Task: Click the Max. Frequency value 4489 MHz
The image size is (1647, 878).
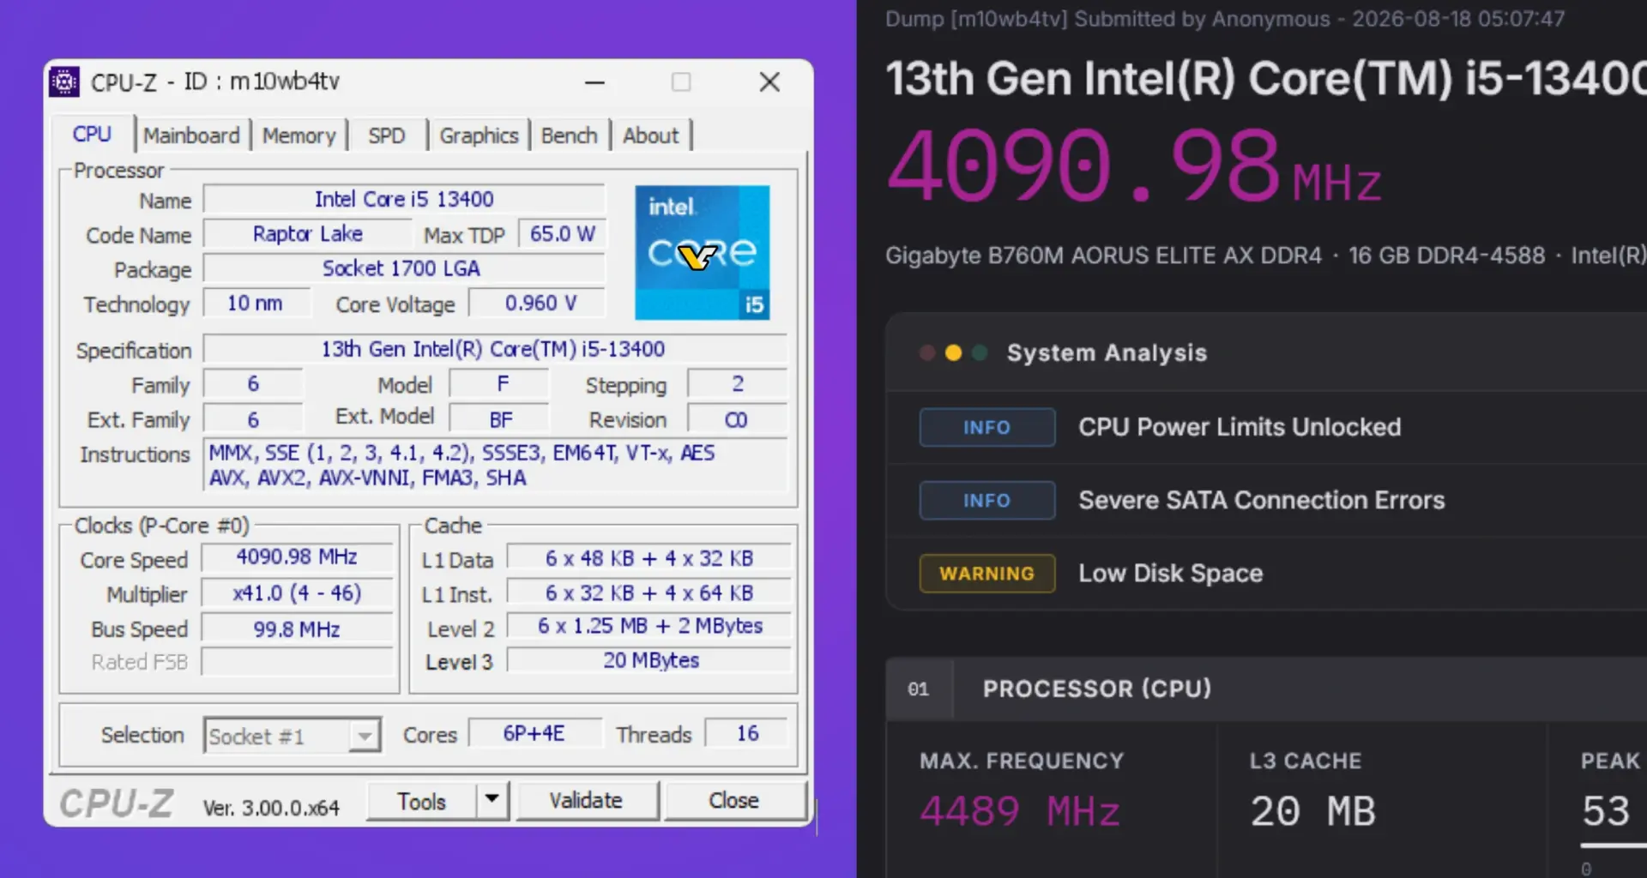Action: [x=1020, y=812]
